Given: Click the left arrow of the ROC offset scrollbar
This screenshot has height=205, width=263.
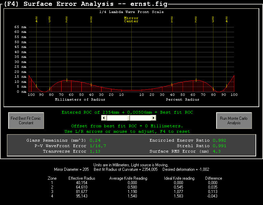Looking at the screenshot, I should pos(104,118).
